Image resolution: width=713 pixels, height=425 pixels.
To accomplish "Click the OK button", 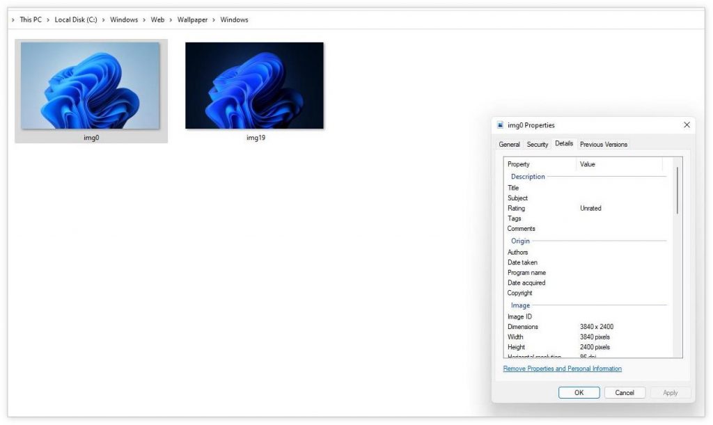I will tap(579, 392).
